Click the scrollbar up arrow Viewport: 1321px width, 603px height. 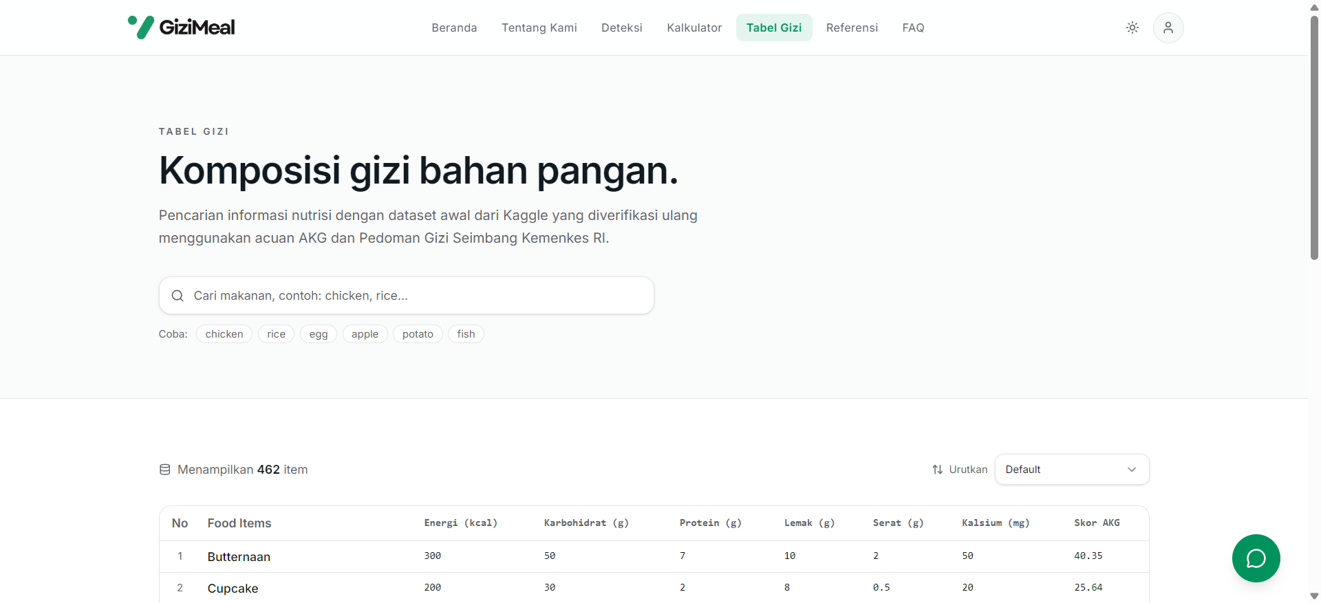point(1314,6)
